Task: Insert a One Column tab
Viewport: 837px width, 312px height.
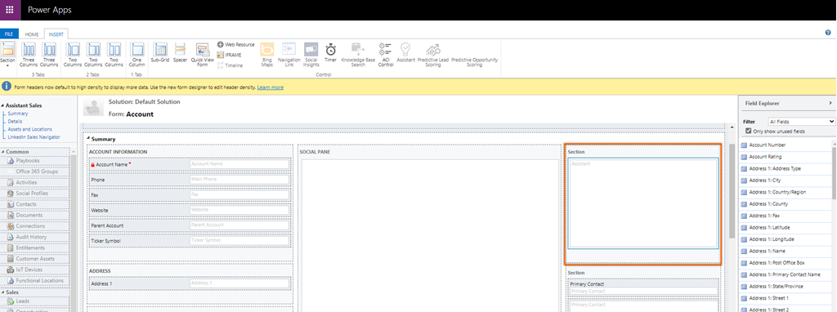Action: [137, 55]
